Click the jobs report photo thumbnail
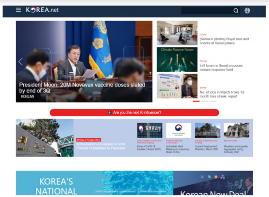 (x=177, y=86)
